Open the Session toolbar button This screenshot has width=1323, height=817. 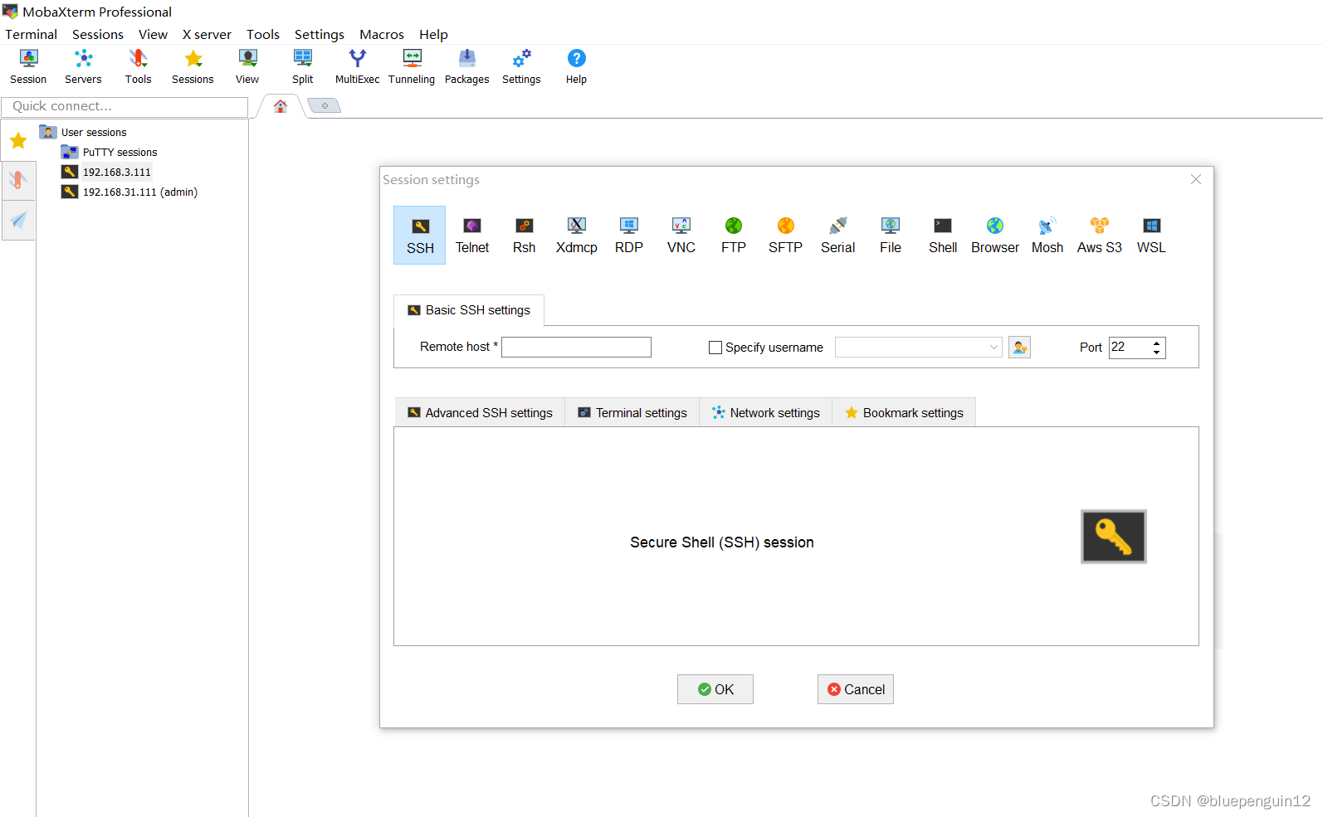[28, 66]
